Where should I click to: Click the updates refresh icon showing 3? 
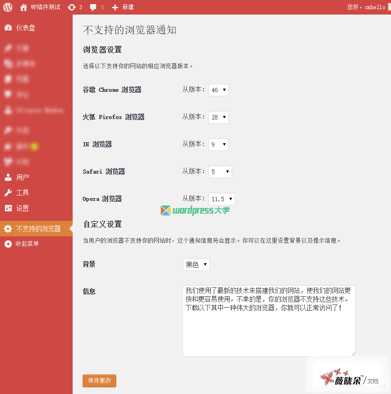(72, 7)
